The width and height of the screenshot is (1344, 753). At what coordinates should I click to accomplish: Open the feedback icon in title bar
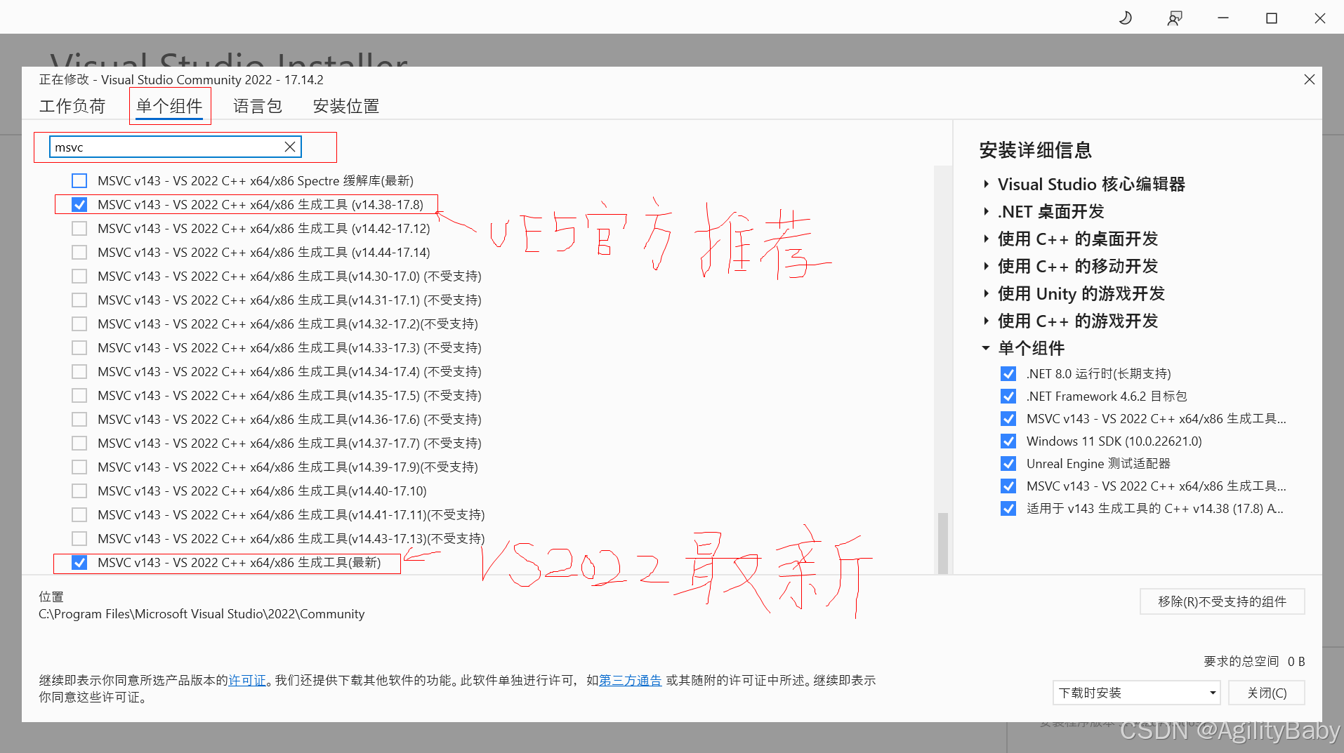point(1174,18)
